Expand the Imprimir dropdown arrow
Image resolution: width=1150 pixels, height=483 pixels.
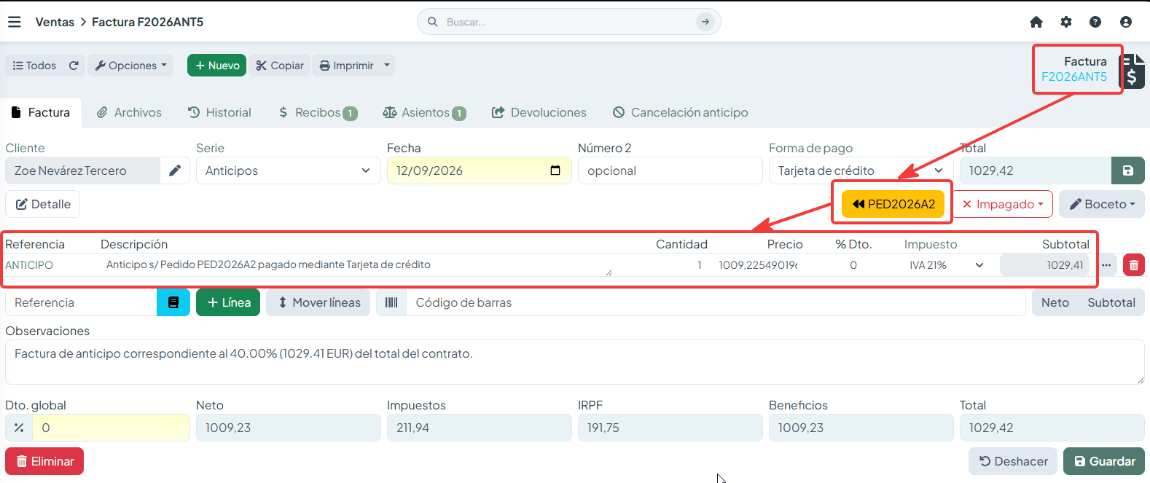(x=387, y=66)
